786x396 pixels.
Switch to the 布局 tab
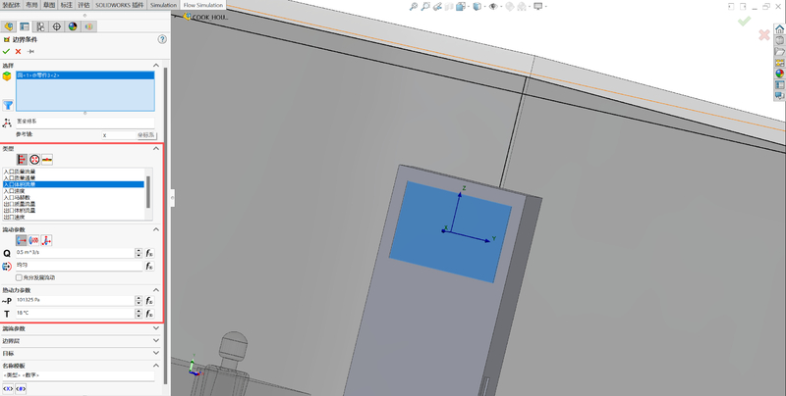31,5
